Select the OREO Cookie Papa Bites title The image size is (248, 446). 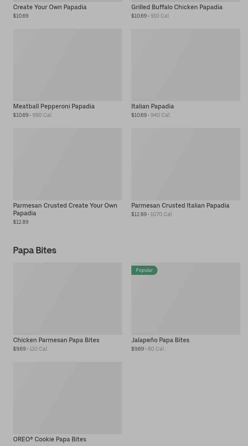(50, 439)
